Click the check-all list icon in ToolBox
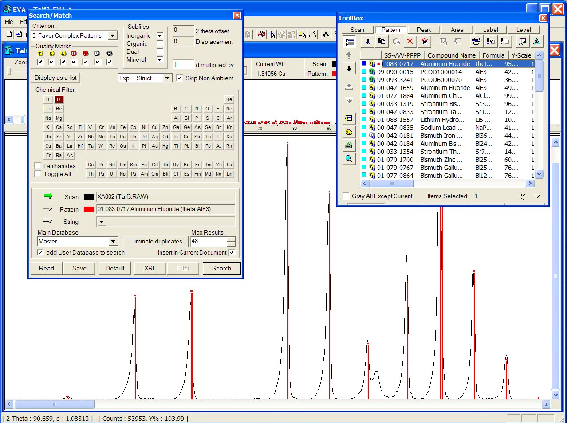The image size is (567, 423). [491, 41]
